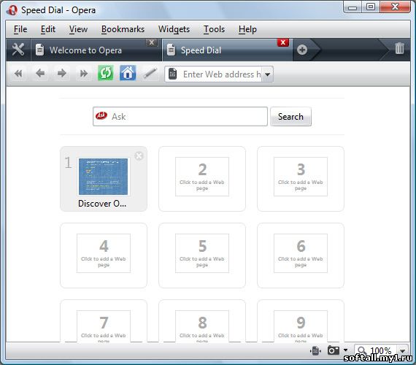
Task: Select the Speed Dial tab
Action: point(227,50)
